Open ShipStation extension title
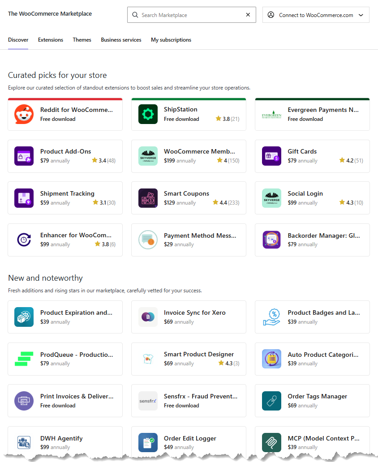The image size is (378, 462). (x=180, y=109)
